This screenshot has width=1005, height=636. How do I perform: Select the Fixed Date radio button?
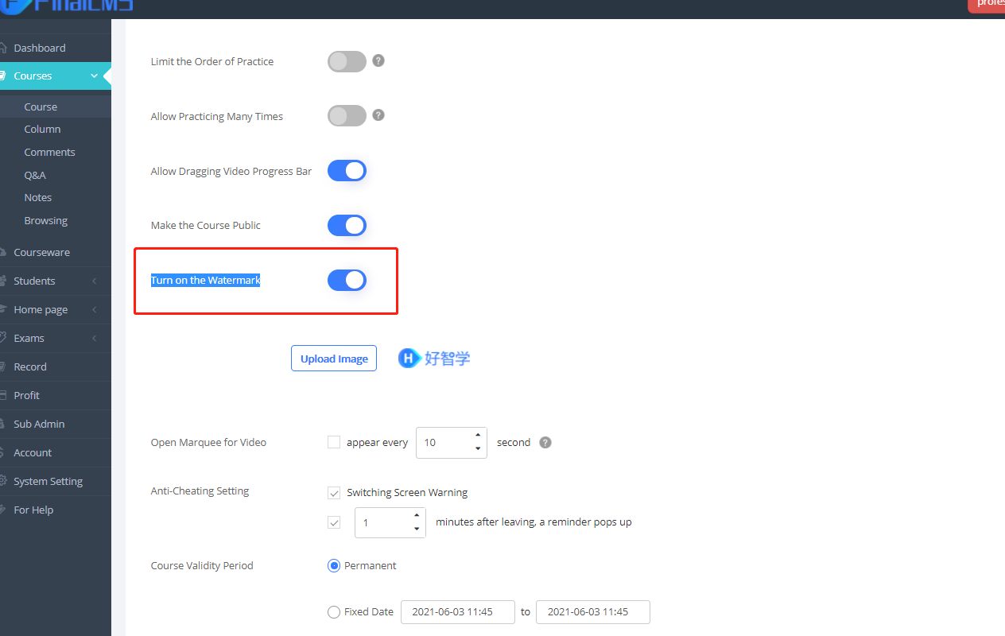coord(334,611)
